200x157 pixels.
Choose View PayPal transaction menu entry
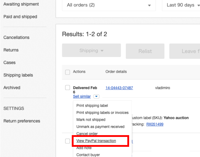pyautogui.click(x=96, y=141)
